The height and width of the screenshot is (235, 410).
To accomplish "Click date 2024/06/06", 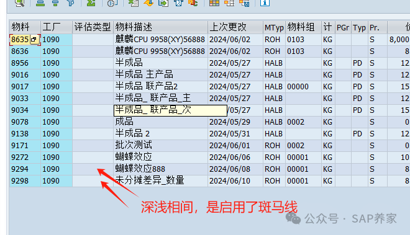I will click(230, 157).
